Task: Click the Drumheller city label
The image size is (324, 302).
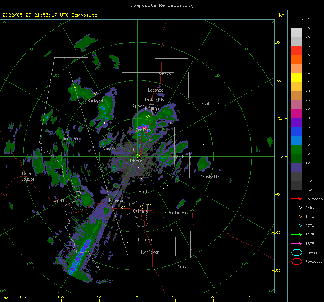Action: click(x=211, y=177)
